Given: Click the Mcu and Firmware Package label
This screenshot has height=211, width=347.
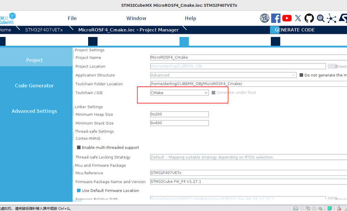Looking at the screenshot, I should coord(100,165).
